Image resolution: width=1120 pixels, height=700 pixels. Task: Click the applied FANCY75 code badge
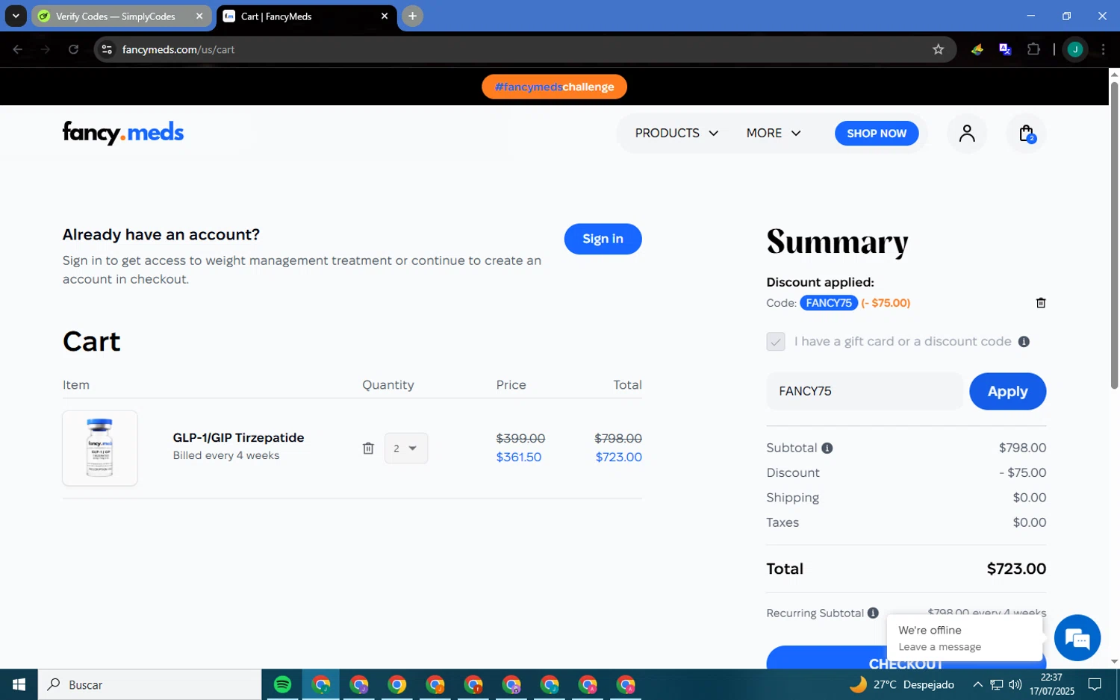829,303
